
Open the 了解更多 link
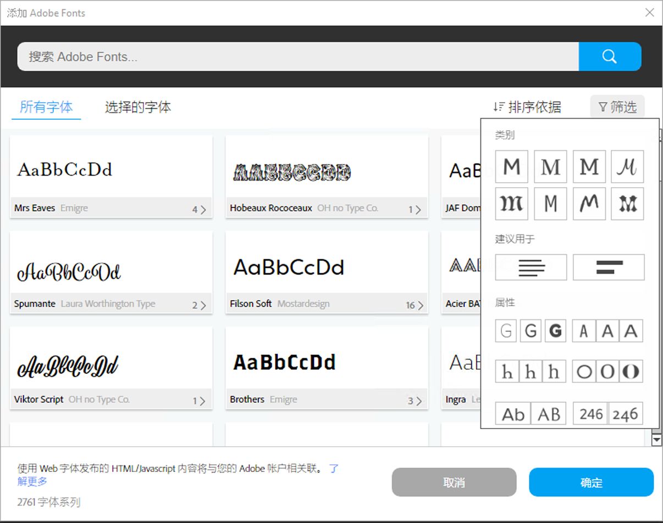click(x=32, y=481)
